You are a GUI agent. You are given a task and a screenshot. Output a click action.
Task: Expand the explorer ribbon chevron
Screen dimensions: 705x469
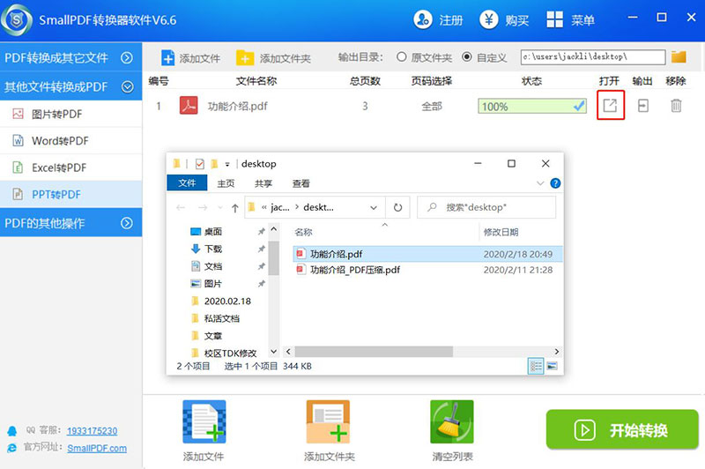pos(540,183)
